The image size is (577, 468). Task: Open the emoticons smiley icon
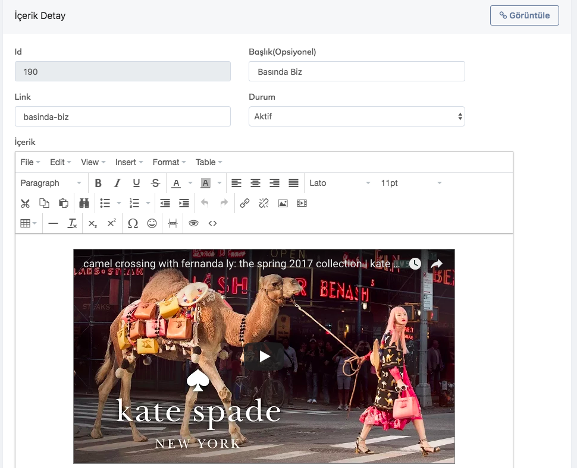[152, 223]
